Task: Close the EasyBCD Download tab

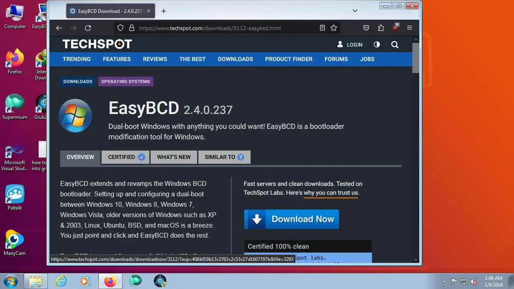Action: tap(149, 11)
